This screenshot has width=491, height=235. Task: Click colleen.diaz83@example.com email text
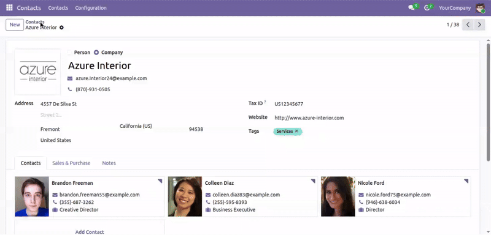point(246,195)
